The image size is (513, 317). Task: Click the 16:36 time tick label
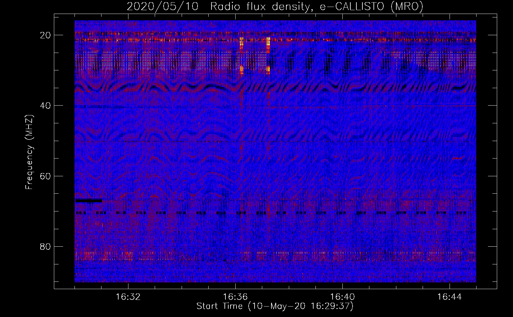235,297
